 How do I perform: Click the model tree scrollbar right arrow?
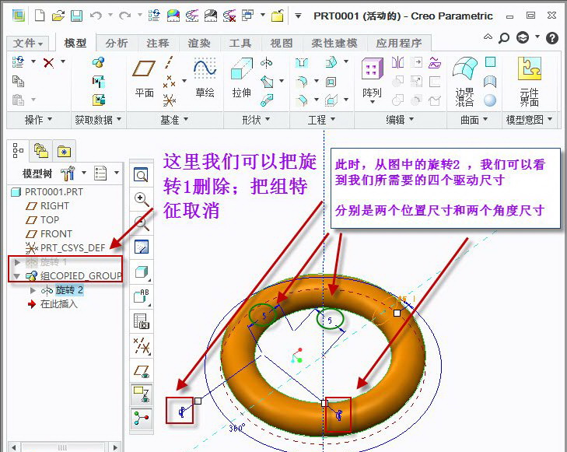pos(115,447)
